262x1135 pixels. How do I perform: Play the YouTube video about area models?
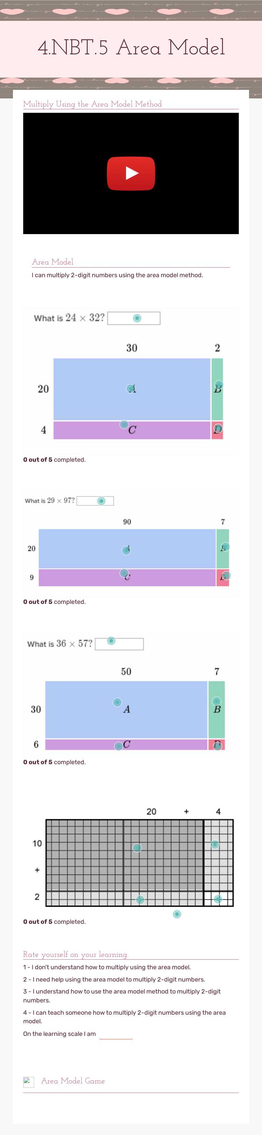[x=131, y=174]
